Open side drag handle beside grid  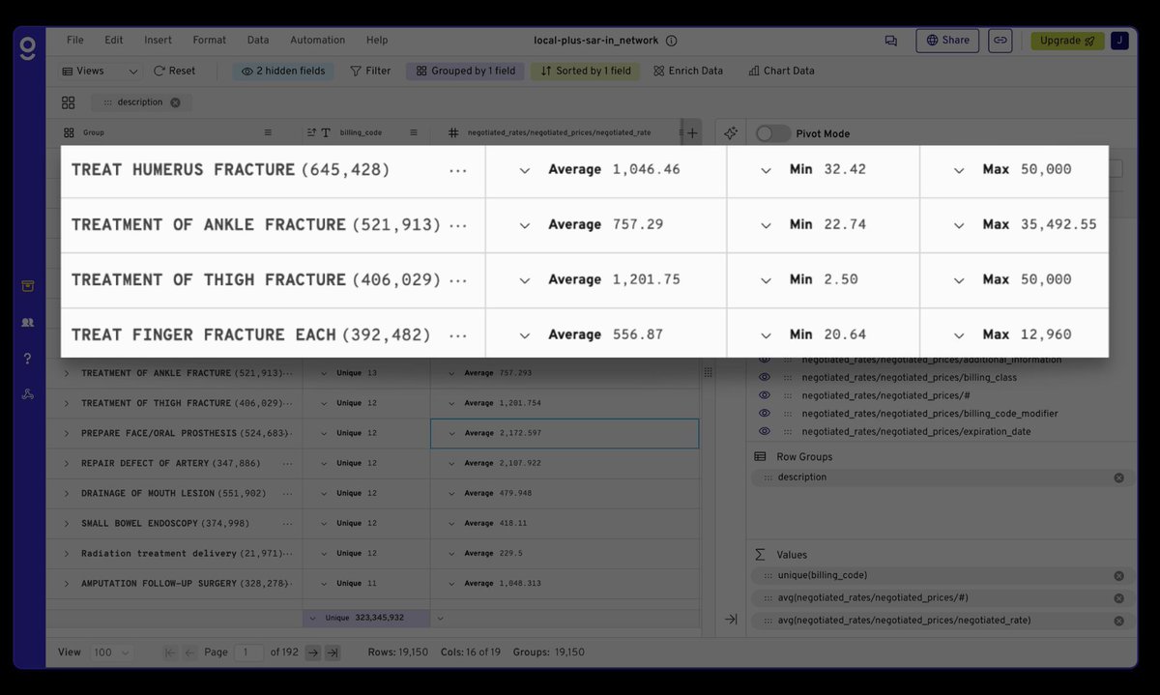[x=708, y=372]
